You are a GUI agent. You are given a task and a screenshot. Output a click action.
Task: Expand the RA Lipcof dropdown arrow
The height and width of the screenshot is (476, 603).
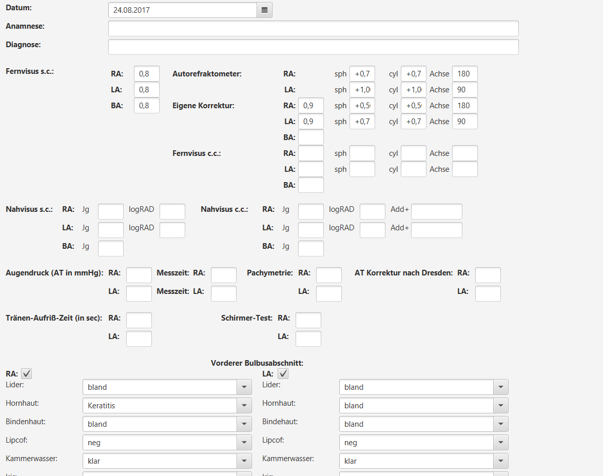pos(244,443)
